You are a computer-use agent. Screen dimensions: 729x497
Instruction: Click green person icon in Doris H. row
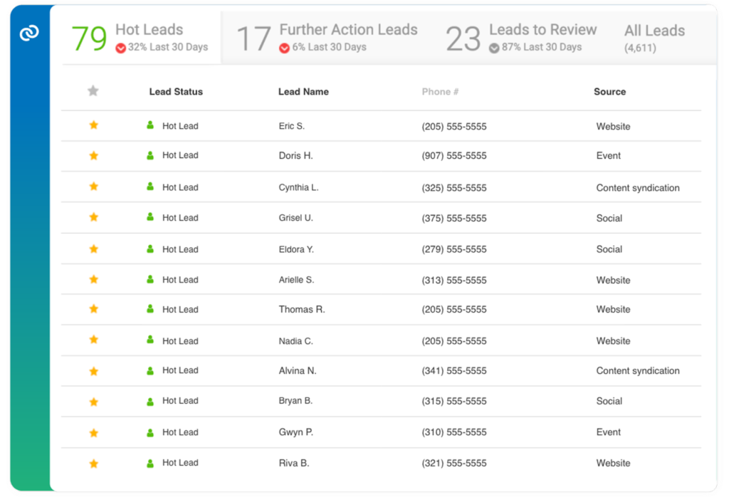[x=150, y=155]
